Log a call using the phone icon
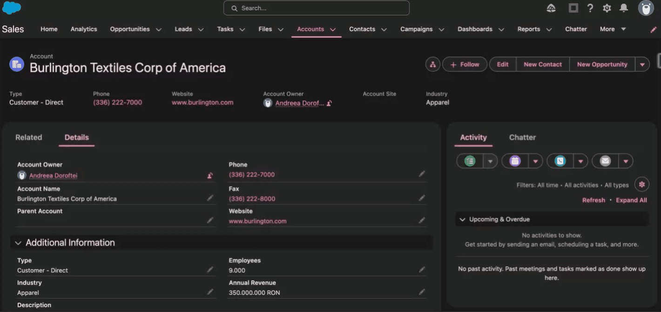This screenshot has width=661, height=312. point(560,161)
